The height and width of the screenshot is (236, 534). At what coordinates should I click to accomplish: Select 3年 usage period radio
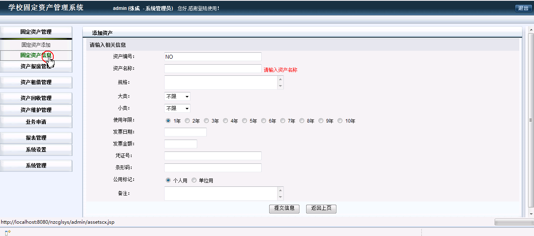pyautogui.click(x=206, y=121)
